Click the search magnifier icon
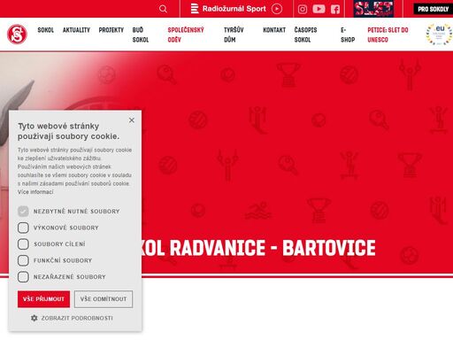This screenshot has height=340, width=453. pos(163,9)
